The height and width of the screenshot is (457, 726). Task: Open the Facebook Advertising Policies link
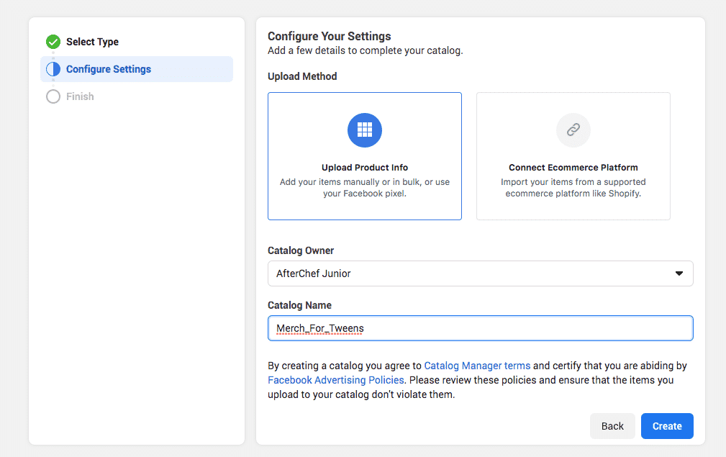pyautogui.click(x=336, y=380)
